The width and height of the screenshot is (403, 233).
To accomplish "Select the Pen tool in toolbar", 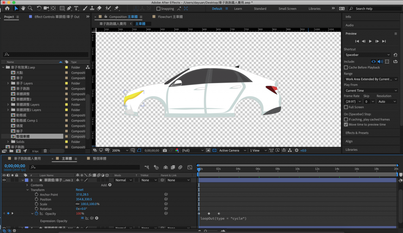I will (69, 8).
